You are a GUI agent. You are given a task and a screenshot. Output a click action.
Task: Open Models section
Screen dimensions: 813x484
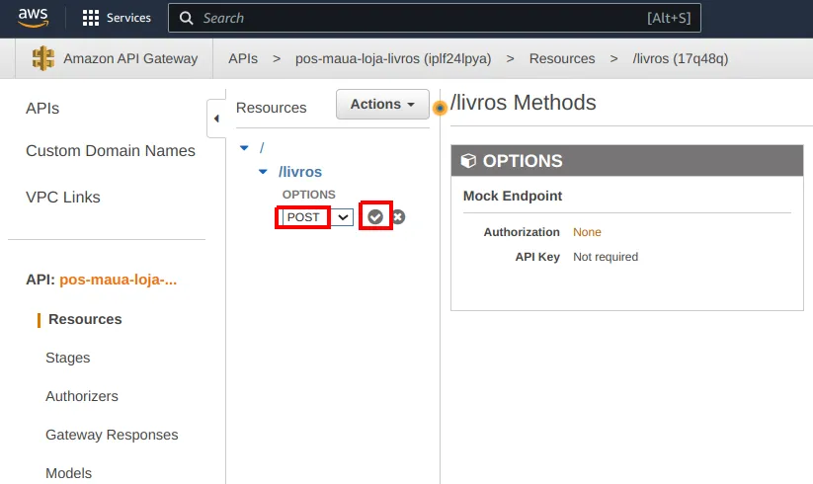pyautogui.click(x=68, y=473)
